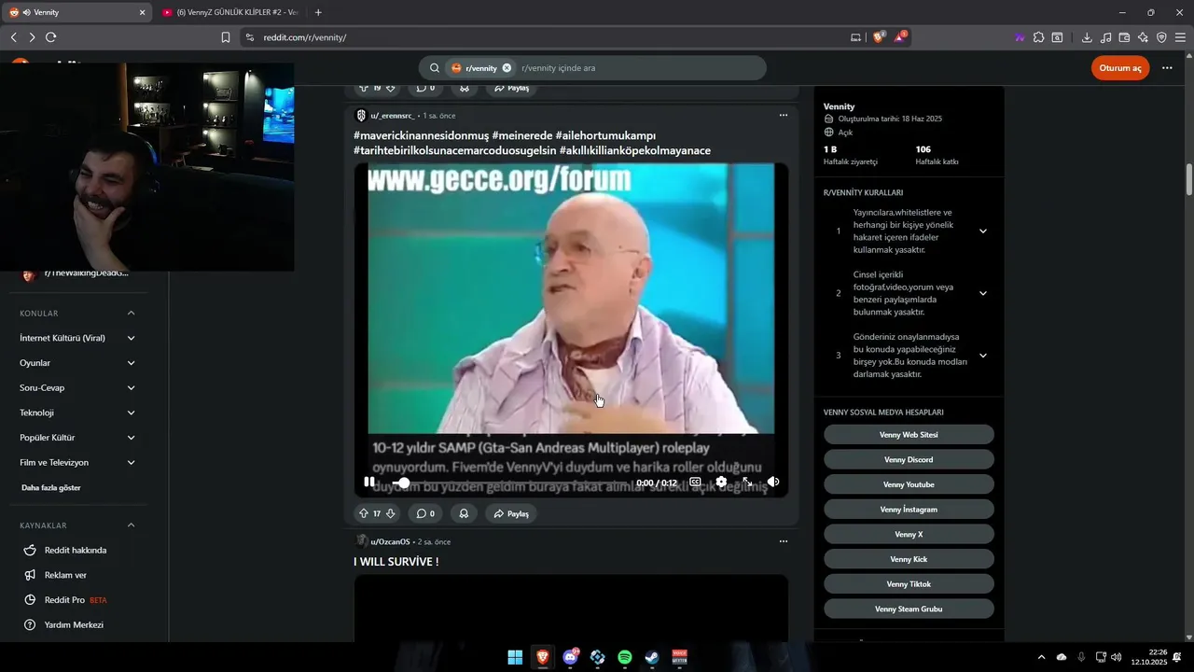Open Venny Youtube link
Screen dimensions: 1194x672
(909, 484)
